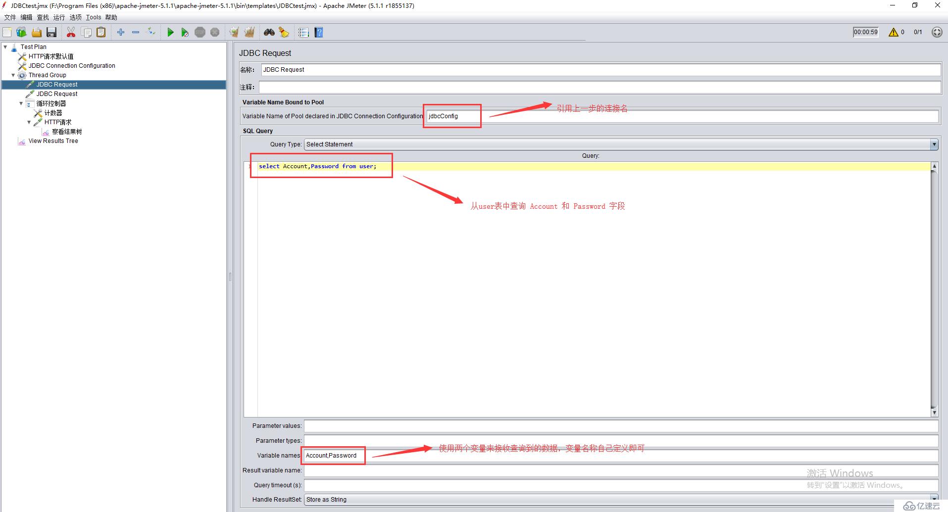The height and width of the screenshot is (512, 948).
Task: Start test with no pauses
Action: click(185, 32)
